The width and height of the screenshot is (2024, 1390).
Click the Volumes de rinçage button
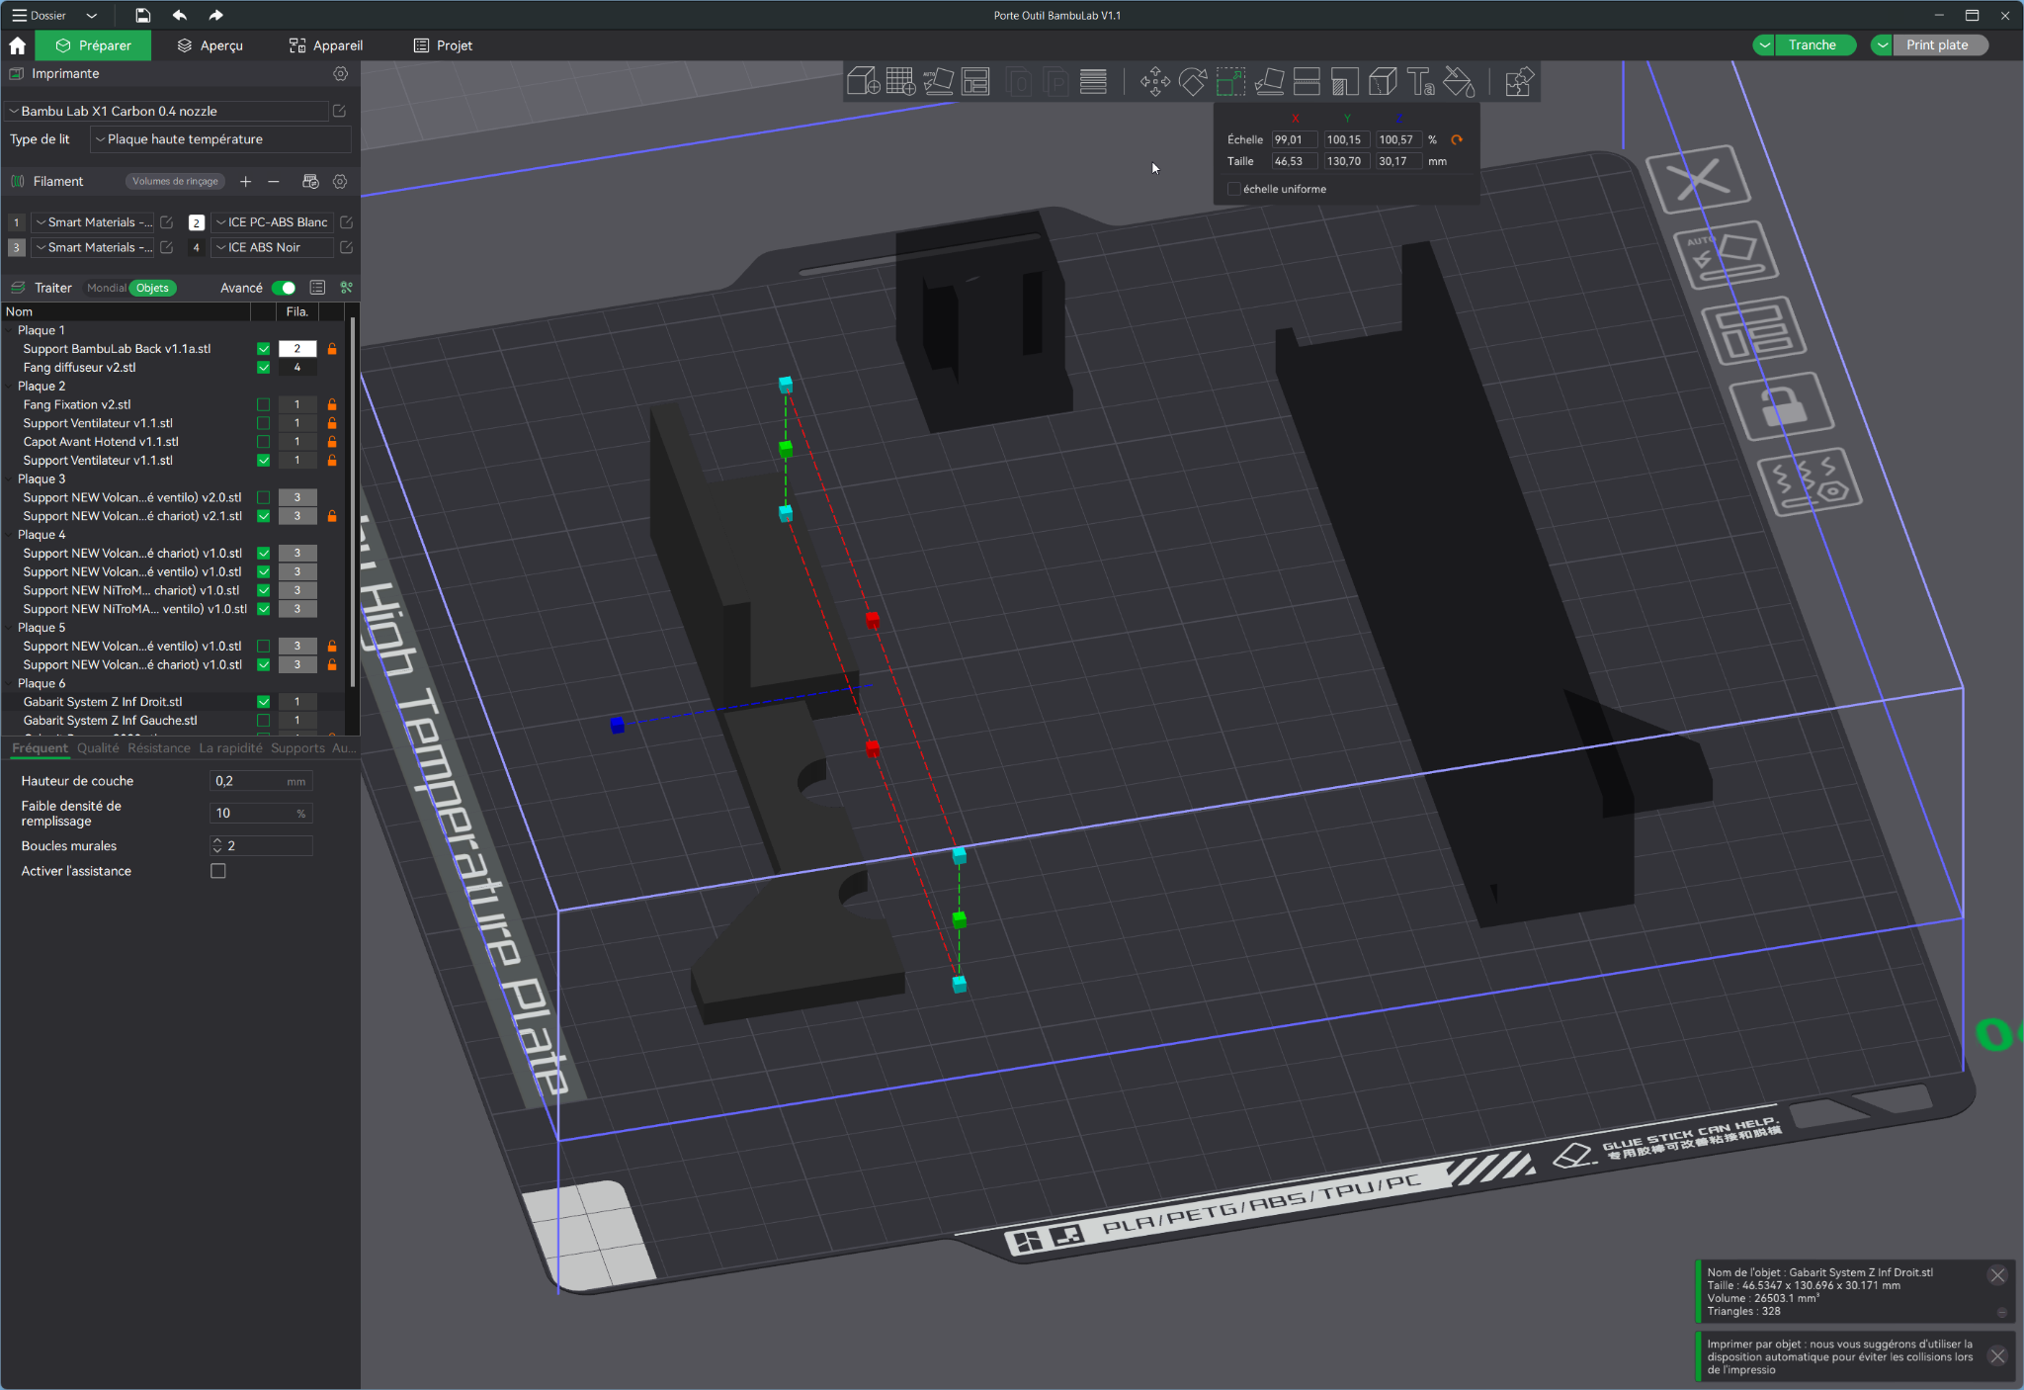pos(175,181)
